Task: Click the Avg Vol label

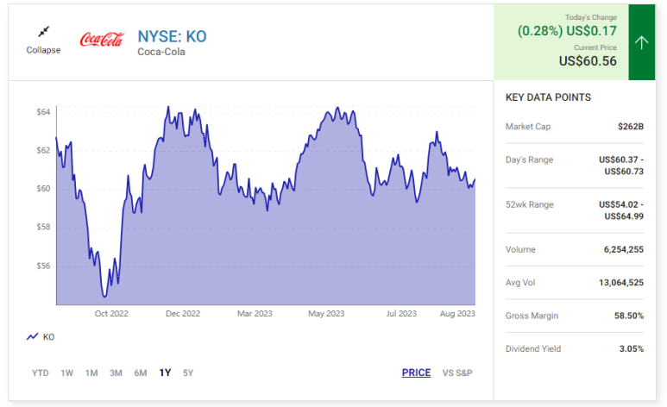Action: click(520, 282)
